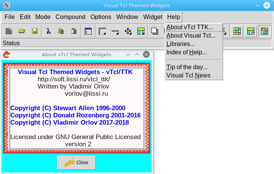Select 'Index of Help...' menu entry
The height and width of the screenshot is (174, 274).
coord(187,52)
